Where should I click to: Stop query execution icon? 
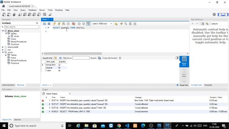coord(68,24)
